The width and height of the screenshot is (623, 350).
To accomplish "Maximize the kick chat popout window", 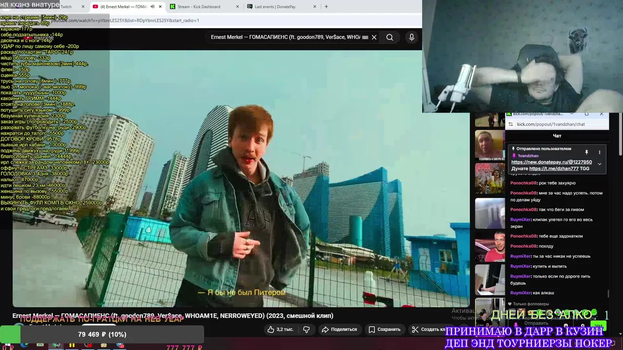I will point(586,114).
